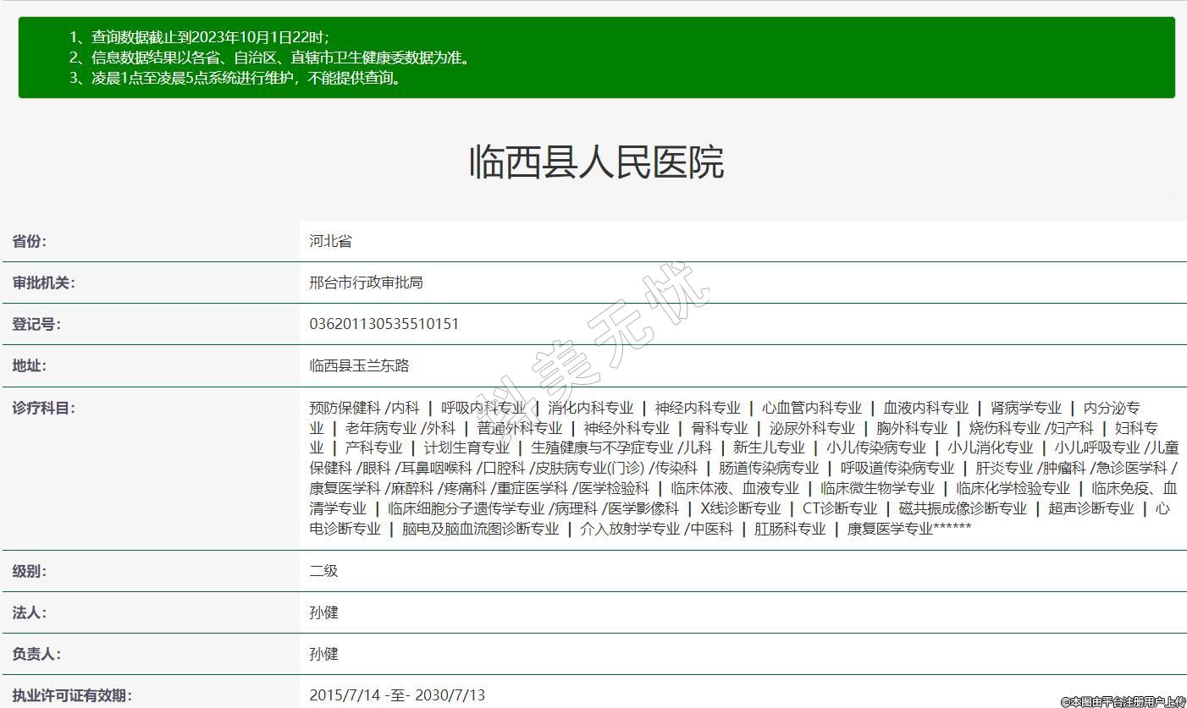Click the 诊疗科目 field label

point(43,408)
